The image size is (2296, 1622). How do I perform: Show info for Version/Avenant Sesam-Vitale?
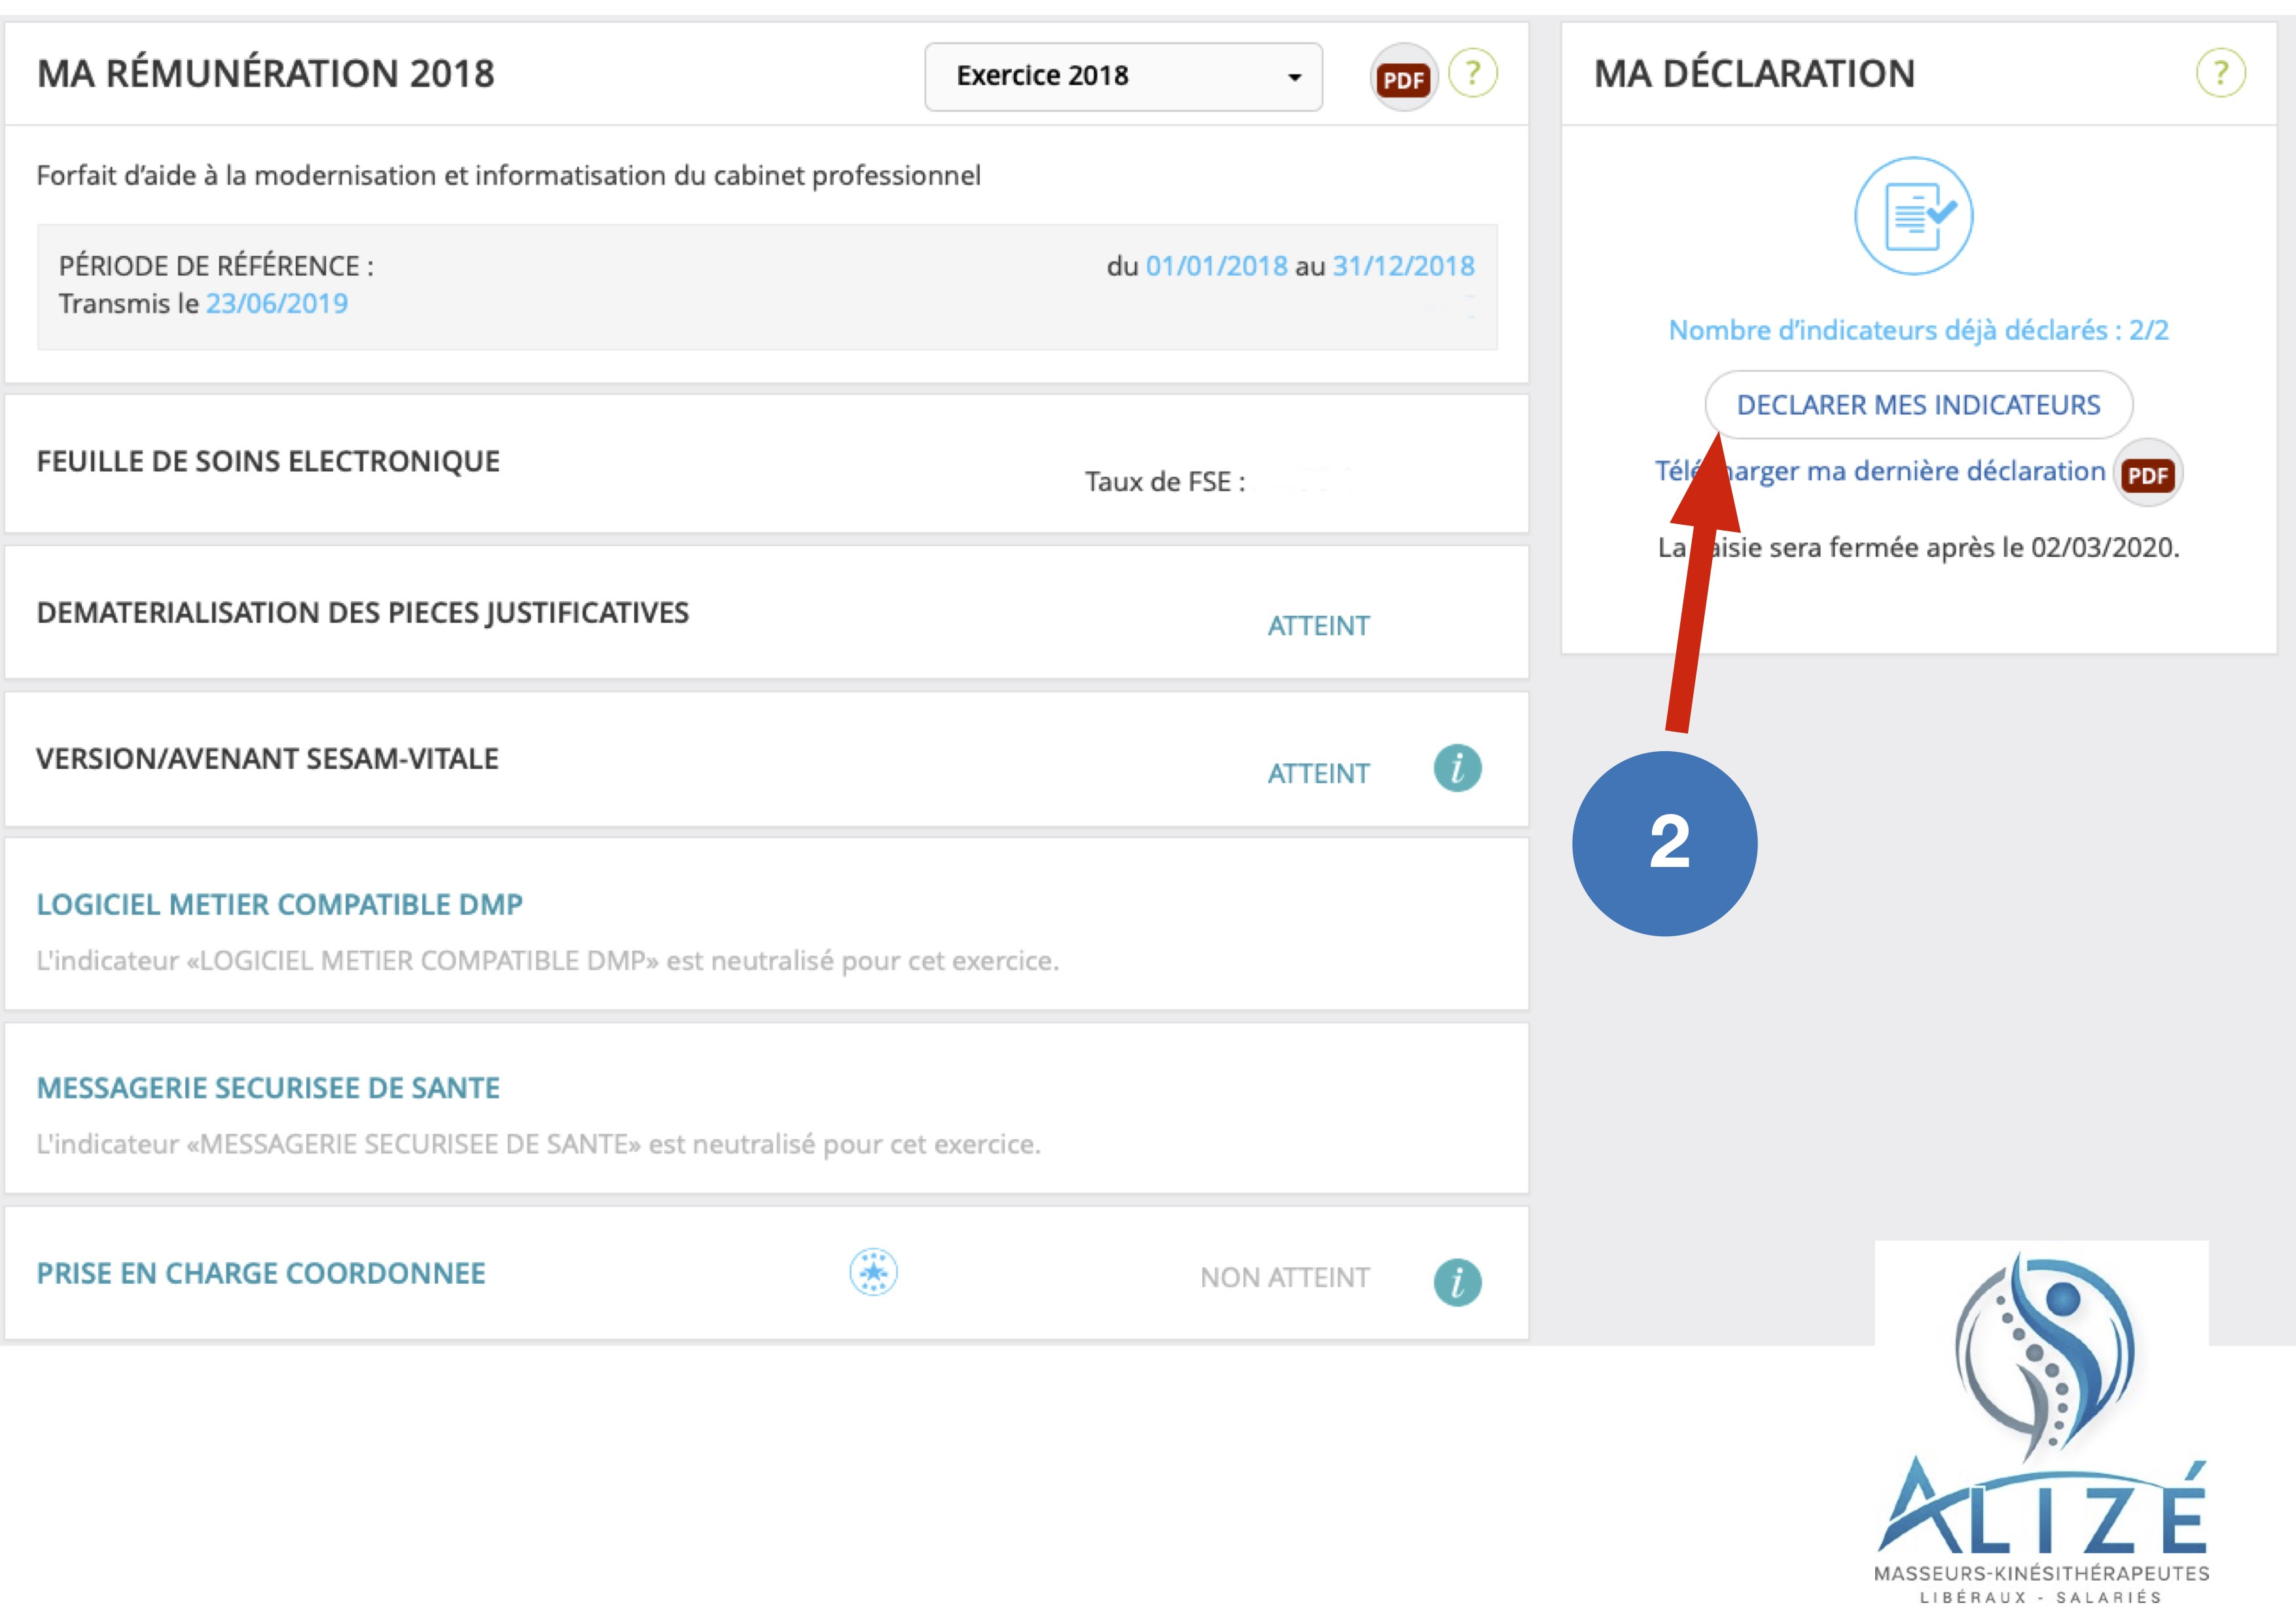(1457, 769)
